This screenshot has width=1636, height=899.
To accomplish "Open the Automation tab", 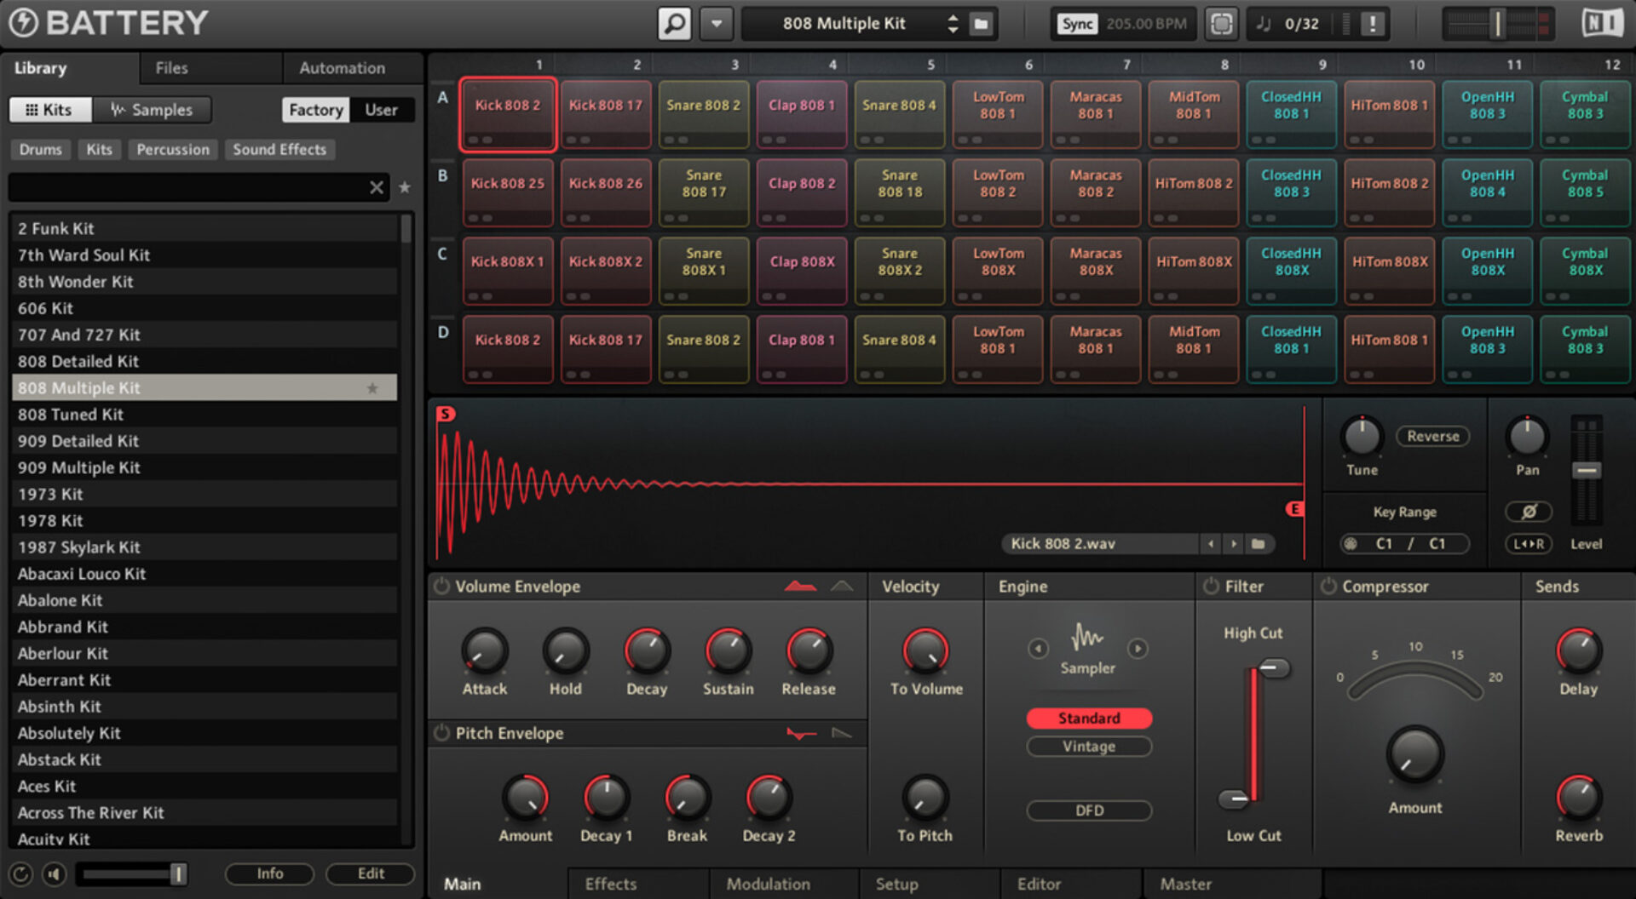I will [341, 68].
